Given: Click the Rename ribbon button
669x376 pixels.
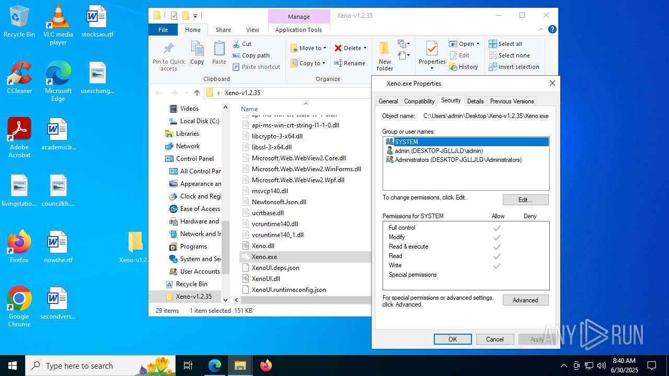Looking at the screenshot, I should click(x=350, y=63).
